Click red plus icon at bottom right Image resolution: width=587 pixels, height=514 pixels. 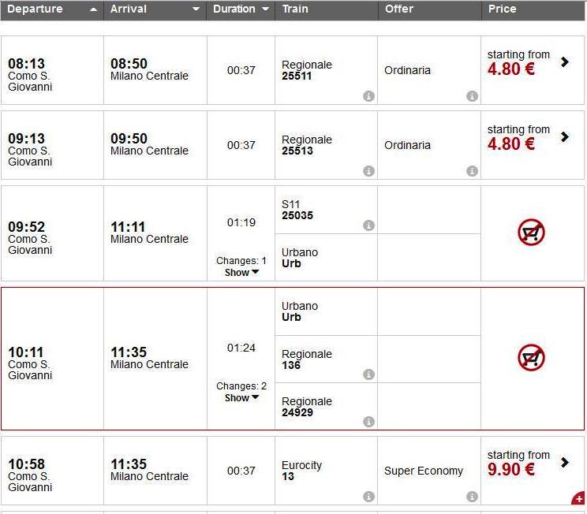pyautogui.click(x=578, y=498)
